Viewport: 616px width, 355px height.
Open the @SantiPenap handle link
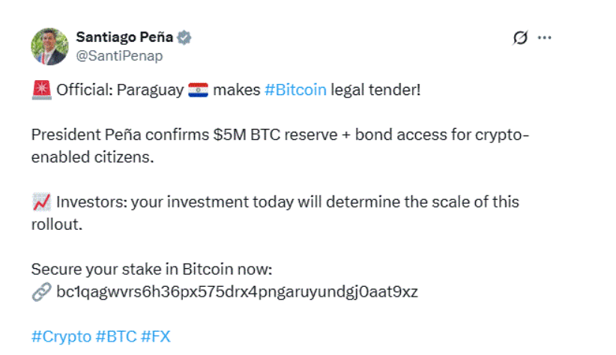point(119,55)
